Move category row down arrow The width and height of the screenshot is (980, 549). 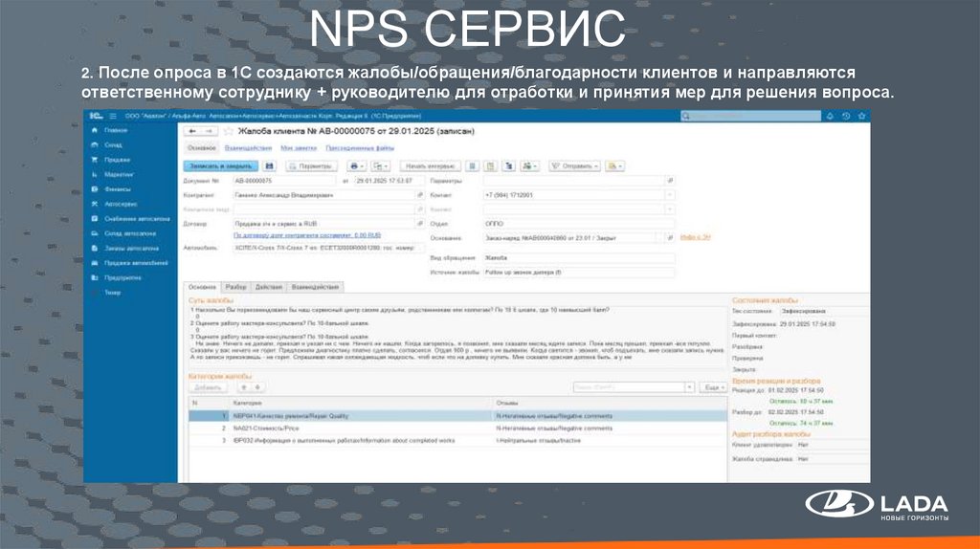coord(256,388)
